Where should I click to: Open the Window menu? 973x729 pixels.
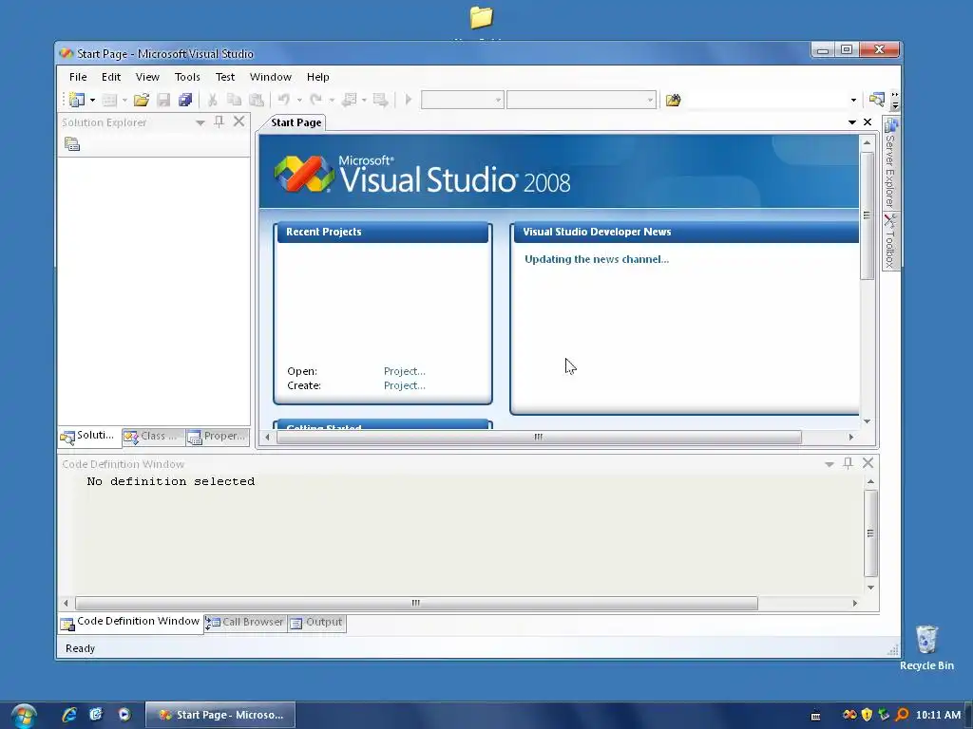pyautogui.click(x=270, y=77)
